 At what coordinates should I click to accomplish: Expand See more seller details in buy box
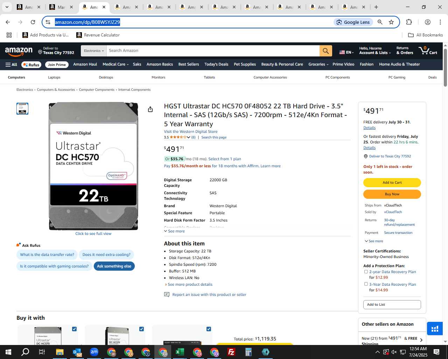click(x=374, y=241)
